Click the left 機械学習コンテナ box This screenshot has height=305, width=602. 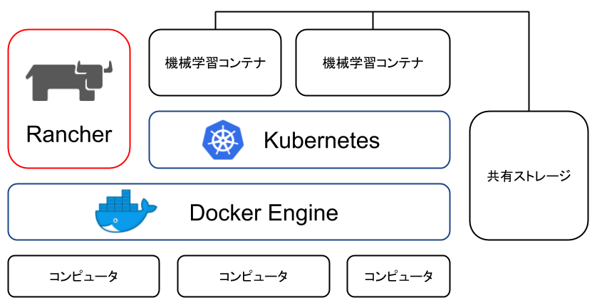click(x=214, y=63)
